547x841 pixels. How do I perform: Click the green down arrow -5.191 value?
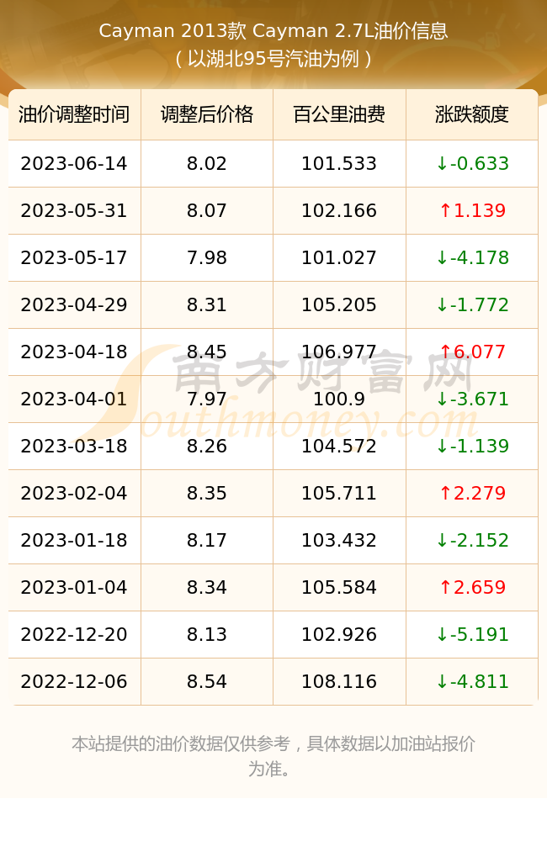coord(472,634)
